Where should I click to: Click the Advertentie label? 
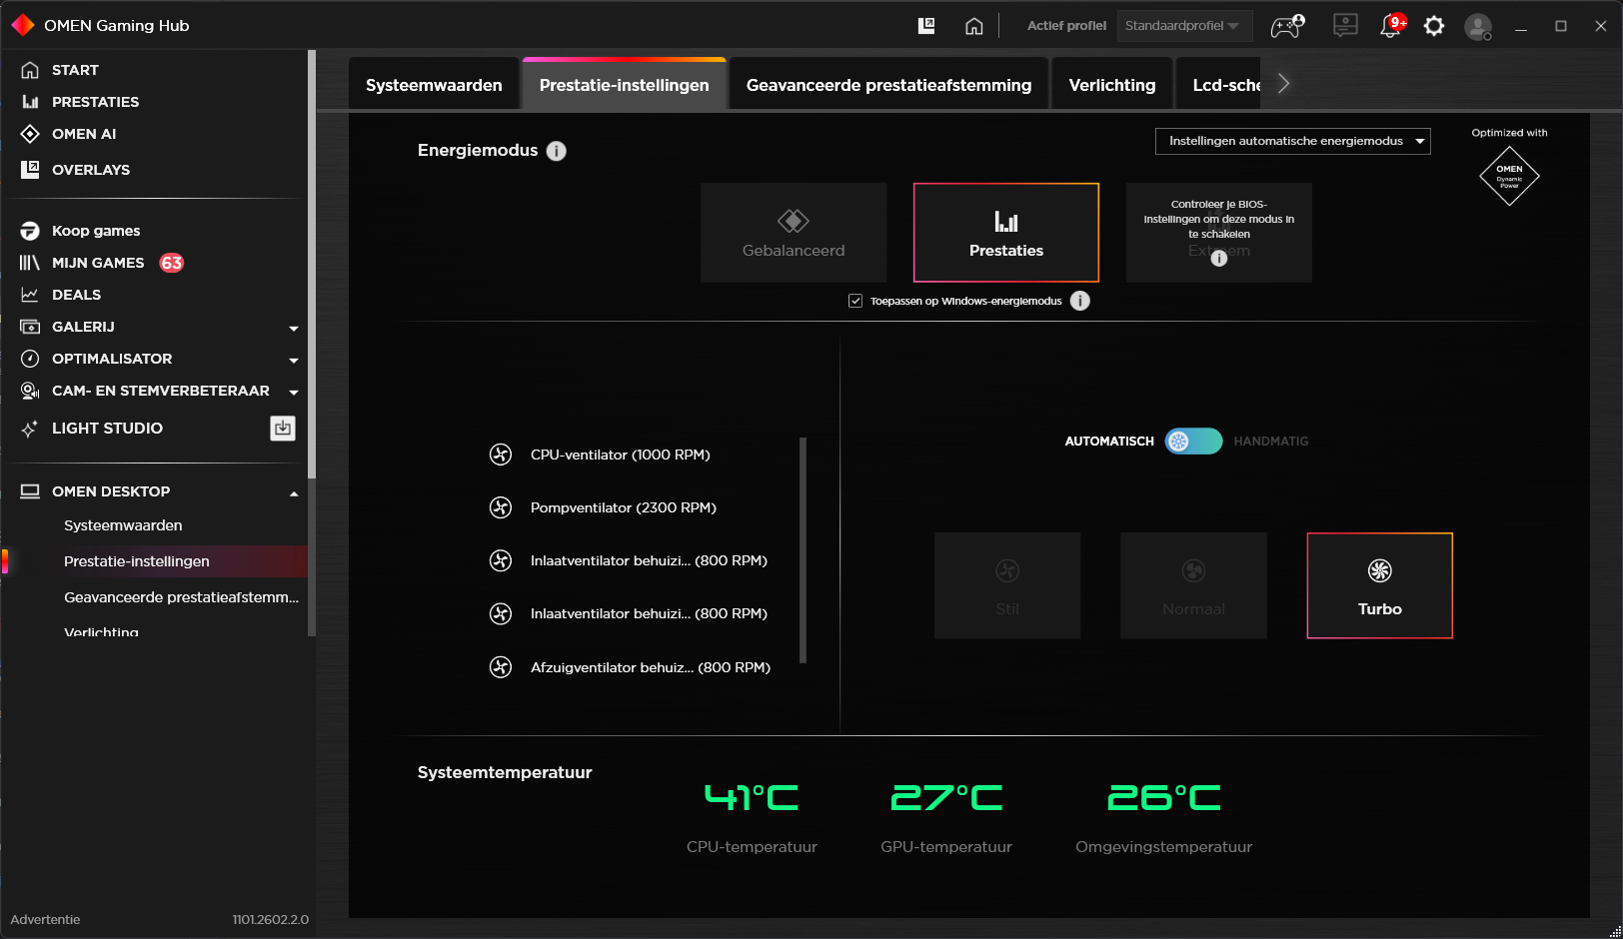point(45,920)
